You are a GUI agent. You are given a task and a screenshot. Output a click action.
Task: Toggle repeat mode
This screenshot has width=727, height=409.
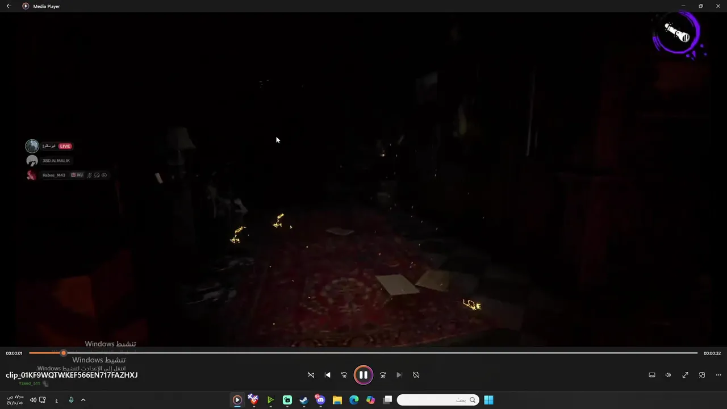pyautogui.click(x=416, y=375)
